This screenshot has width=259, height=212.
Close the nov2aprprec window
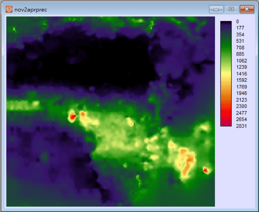click(247, 9)
